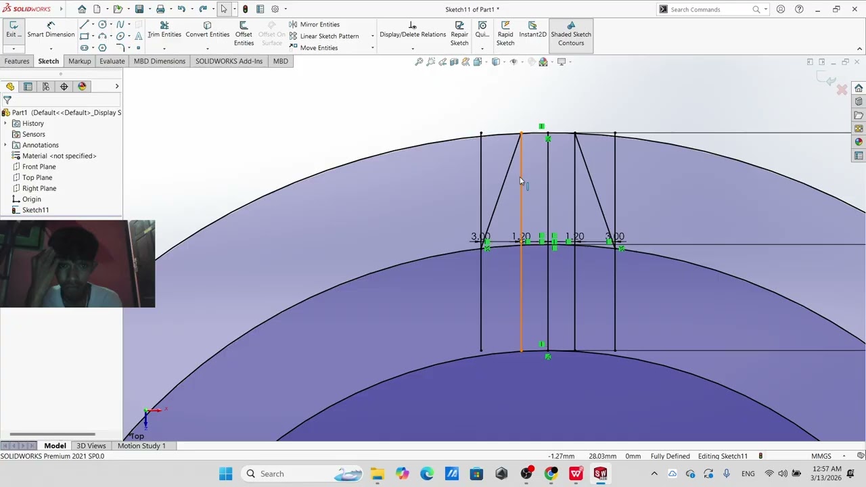
Task: Switch to the Evaluate tab
Action: [112, 62]
